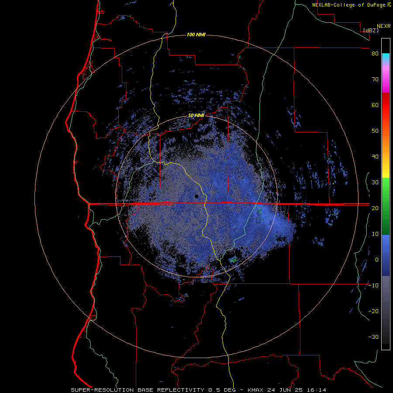Click the cyan top segment of the color bar
Screen dimensions: 393x393
[386, 57]
